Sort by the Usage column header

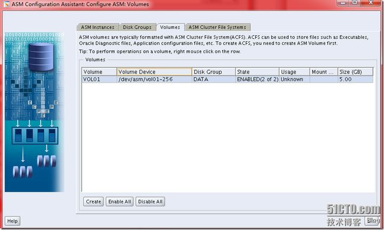294,72
